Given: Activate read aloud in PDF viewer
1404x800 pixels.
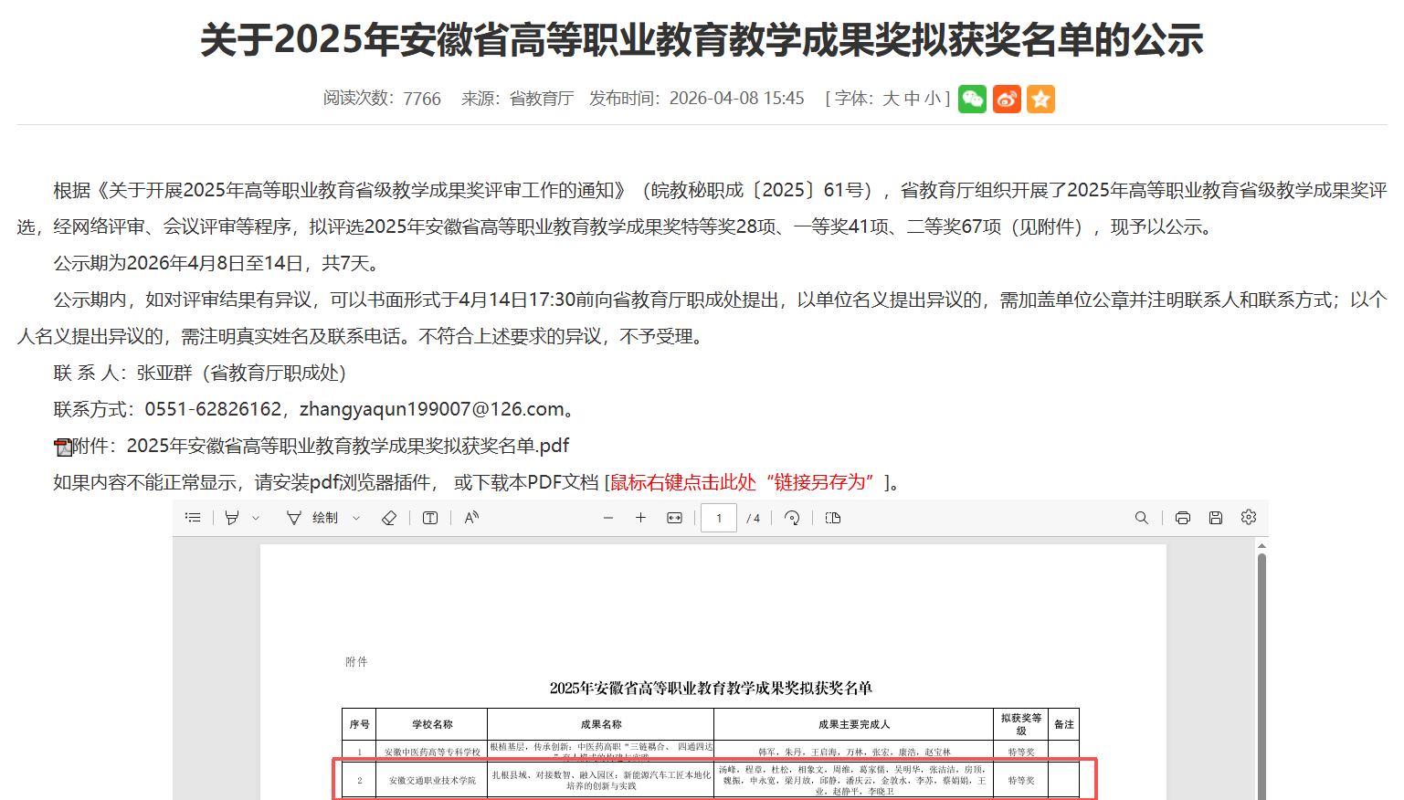Looking at the screenshot, I should 471,518.
